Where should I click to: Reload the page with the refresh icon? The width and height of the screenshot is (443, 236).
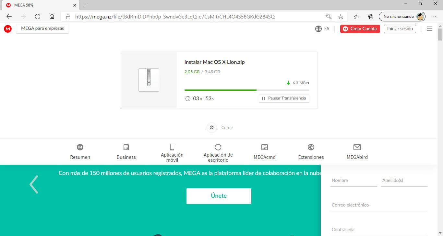[38, 17]
